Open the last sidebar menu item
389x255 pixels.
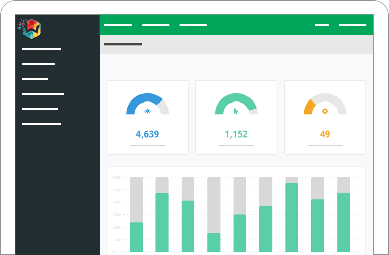tap(42, 124)
